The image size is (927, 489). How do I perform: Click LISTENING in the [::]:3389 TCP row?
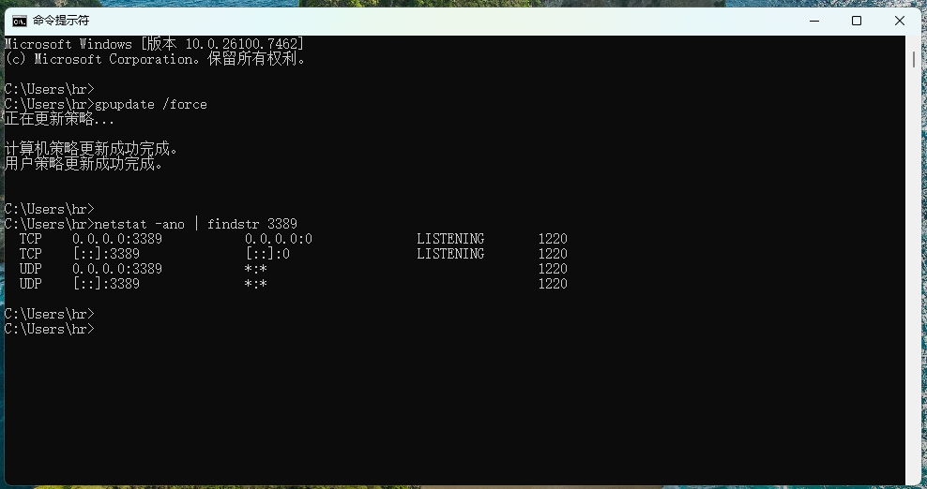point(450,254)
